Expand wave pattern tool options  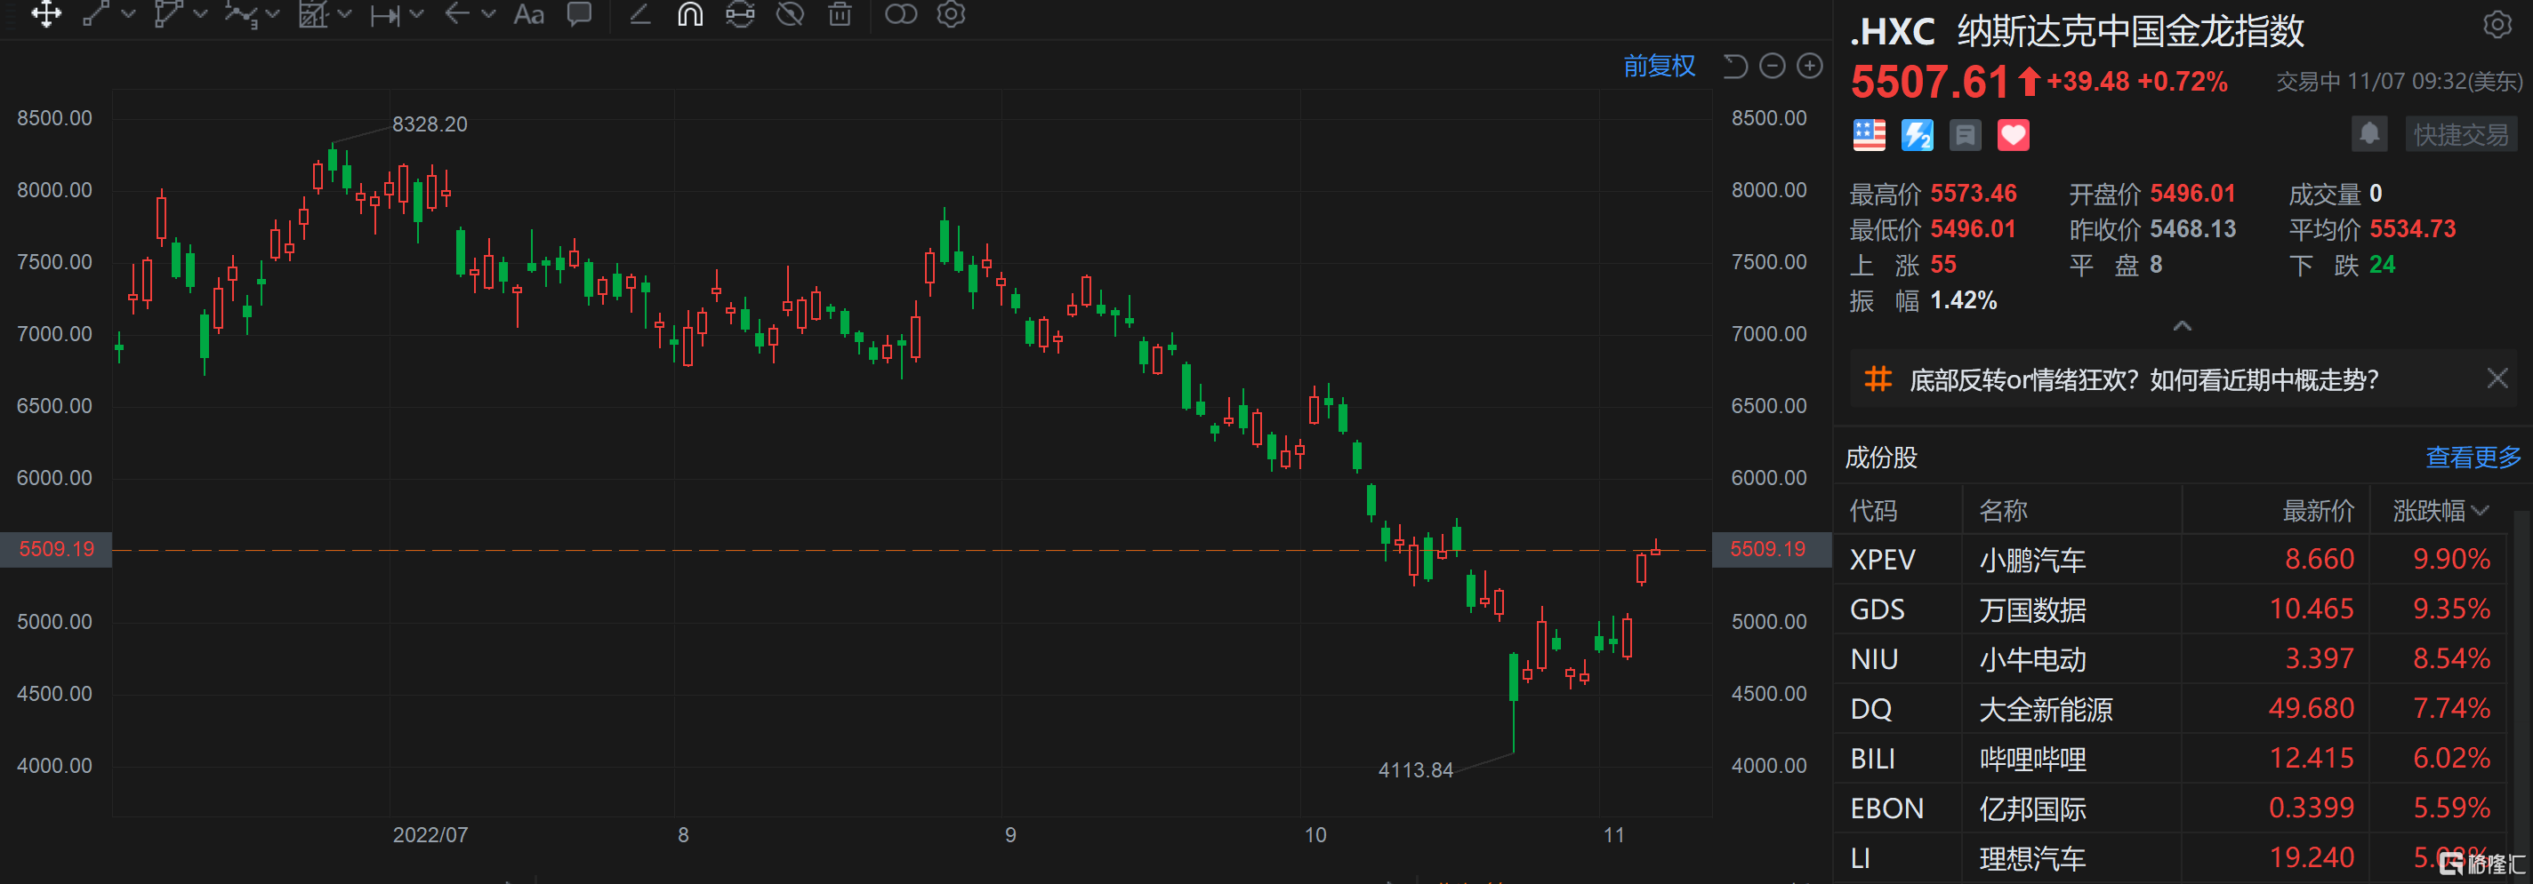click(272, 15)
